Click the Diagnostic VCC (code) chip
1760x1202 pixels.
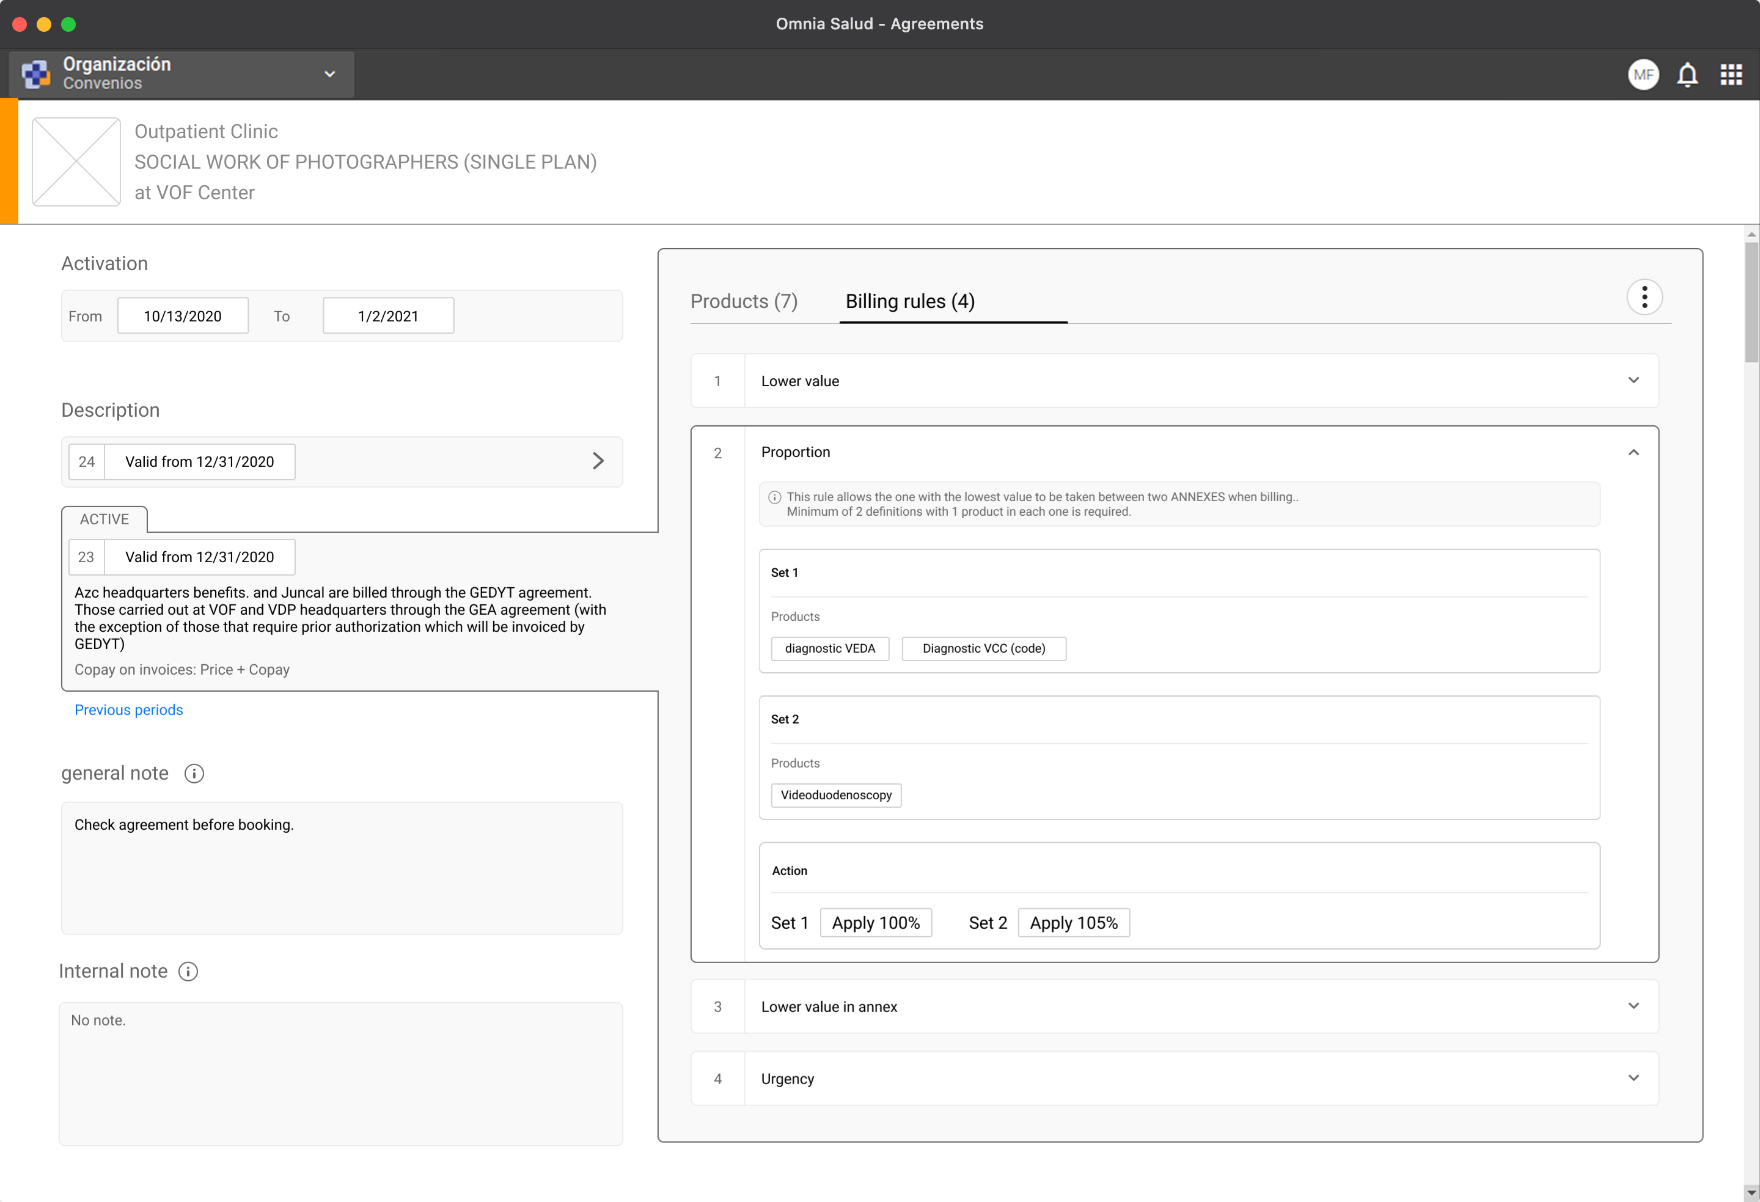coord(984,648)
